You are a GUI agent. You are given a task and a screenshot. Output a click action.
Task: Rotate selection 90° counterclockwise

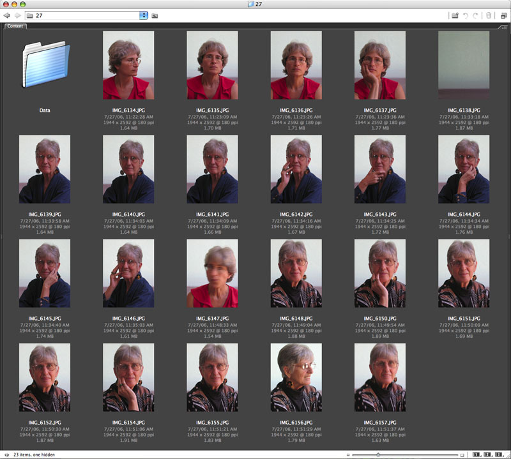click(465, 15)
